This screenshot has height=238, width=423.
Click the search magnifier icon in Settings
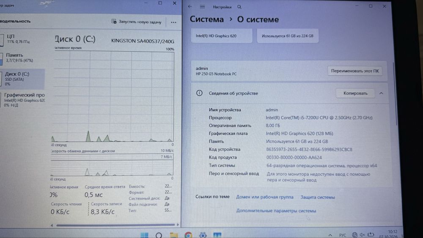(x=239, y=7)
